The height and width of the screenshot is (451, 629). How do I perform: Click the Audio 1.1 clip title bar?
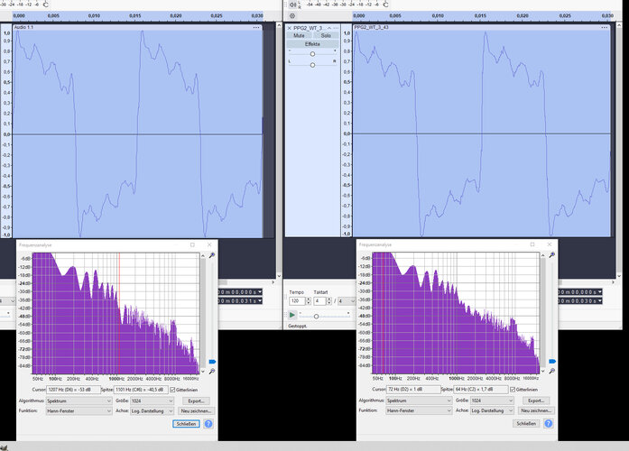click(x=137, y=27)
